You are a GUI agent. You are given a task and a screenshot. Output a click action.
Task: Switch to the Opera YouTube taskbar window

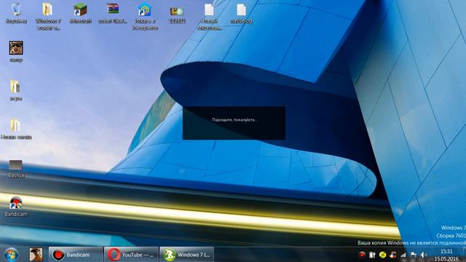point(131,255)
